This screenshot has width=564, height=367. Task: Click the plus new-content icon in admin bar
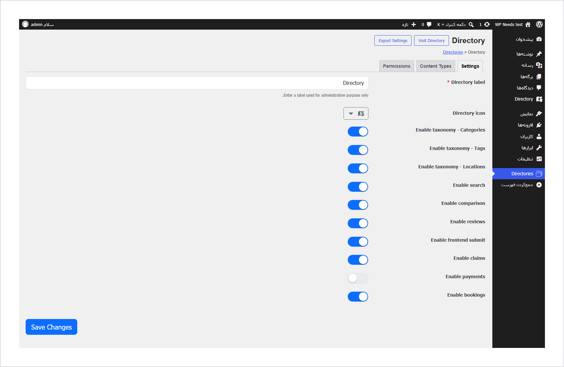(x=413, y=25)
